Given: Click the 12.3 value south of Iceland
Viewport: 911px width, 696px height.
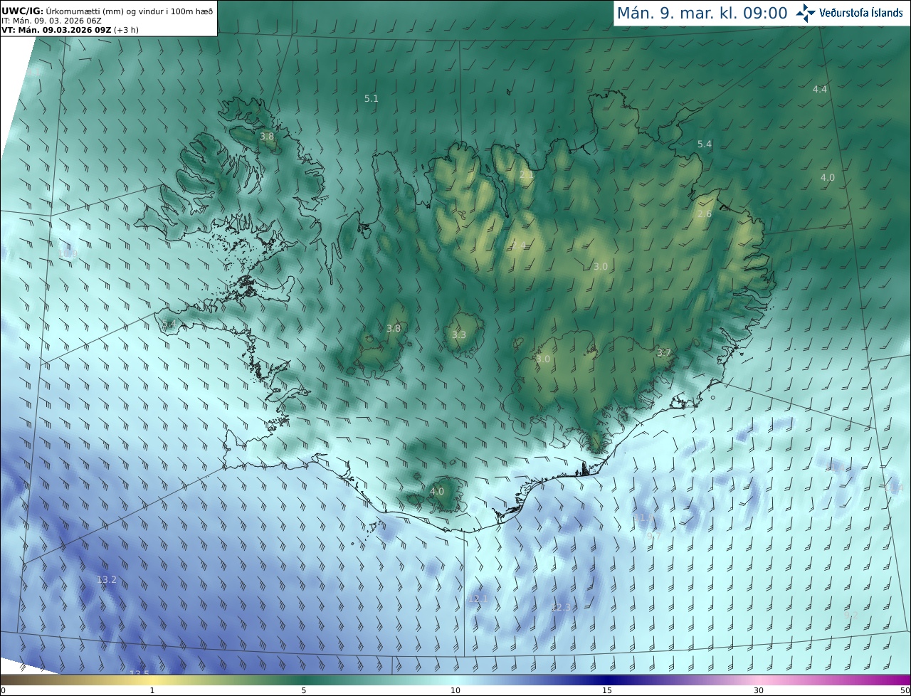Looking at the screenshot, I should (x=561, y=607).
